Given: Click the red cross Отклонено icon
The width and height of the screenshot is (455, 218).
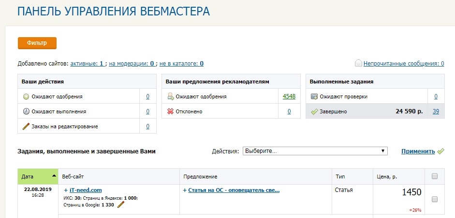Looking at the screenshot, I should coord(170,111).
